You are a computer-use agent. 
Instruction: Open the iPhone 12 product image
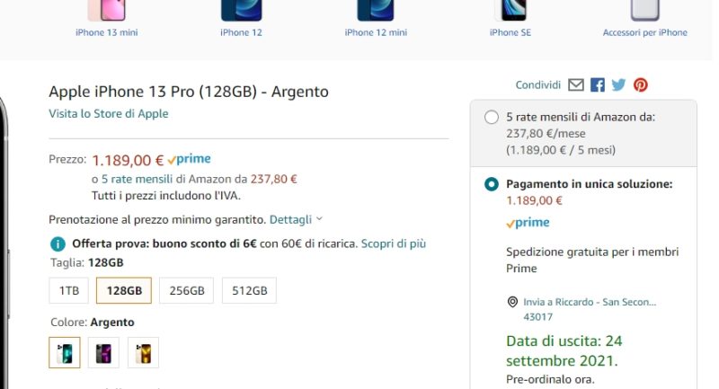coord(241,10)
